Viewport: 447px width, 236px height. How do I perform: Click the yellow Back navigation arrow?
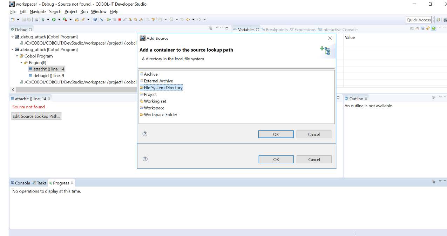187,19
